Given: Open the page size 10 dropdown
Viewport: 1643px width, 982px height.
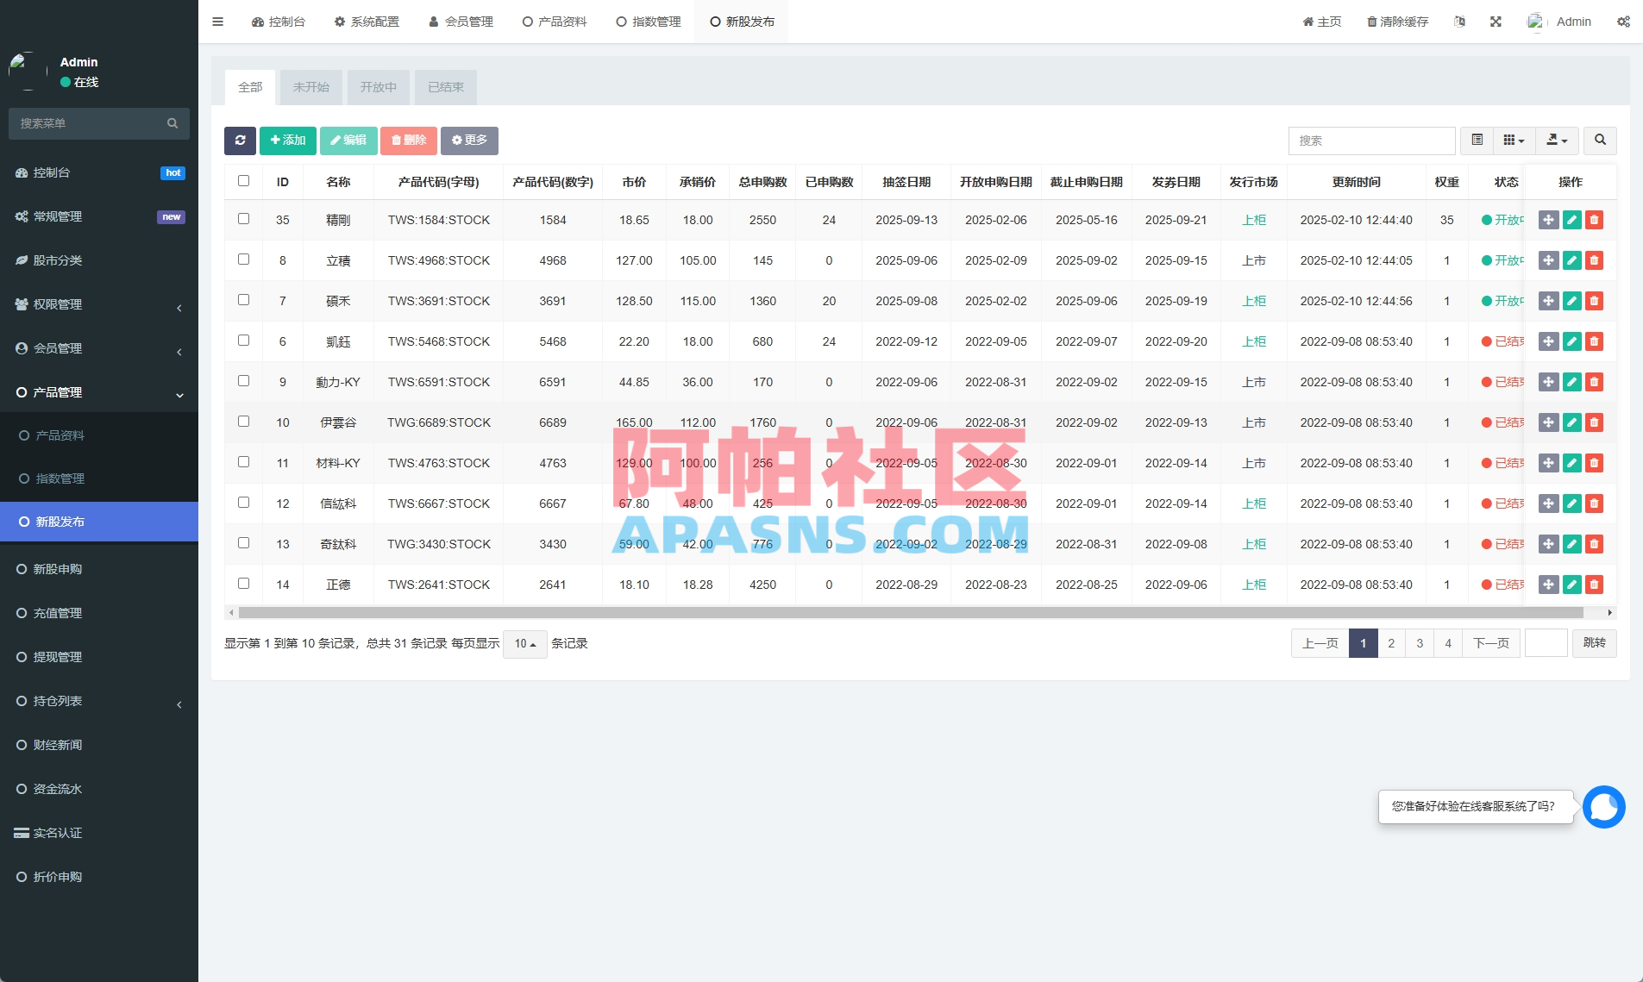Looking at the screenshot, I should click(524, 644).
